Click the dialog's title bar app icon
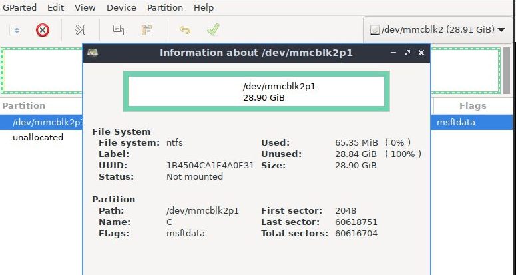Viewport: 516px width, 275px height. point(94,53)
